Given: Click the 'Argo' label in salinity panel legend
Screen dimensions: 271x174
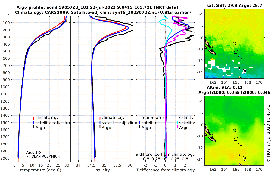Looking at the screenshot, I should (x=106, y=128).
